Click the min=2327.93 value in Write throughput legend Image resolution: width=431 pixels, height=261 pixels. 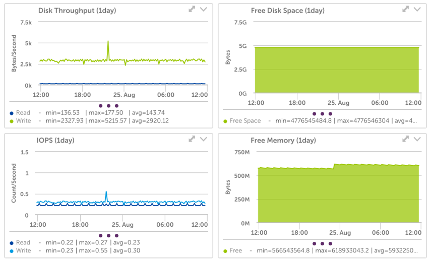[65, 121]
